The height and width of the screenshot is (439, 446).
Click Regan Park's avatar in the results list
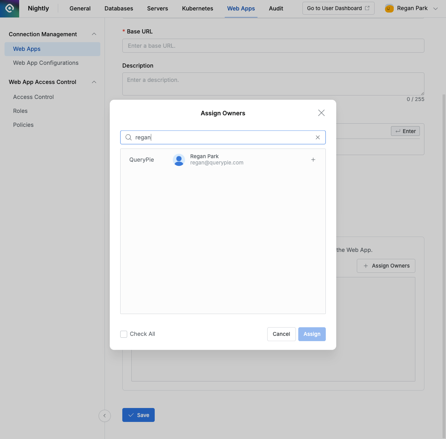[x=179, y=160]
